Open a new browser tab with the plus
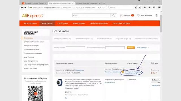This screenshot has width=181, height=101. click(x=104, y=3)
